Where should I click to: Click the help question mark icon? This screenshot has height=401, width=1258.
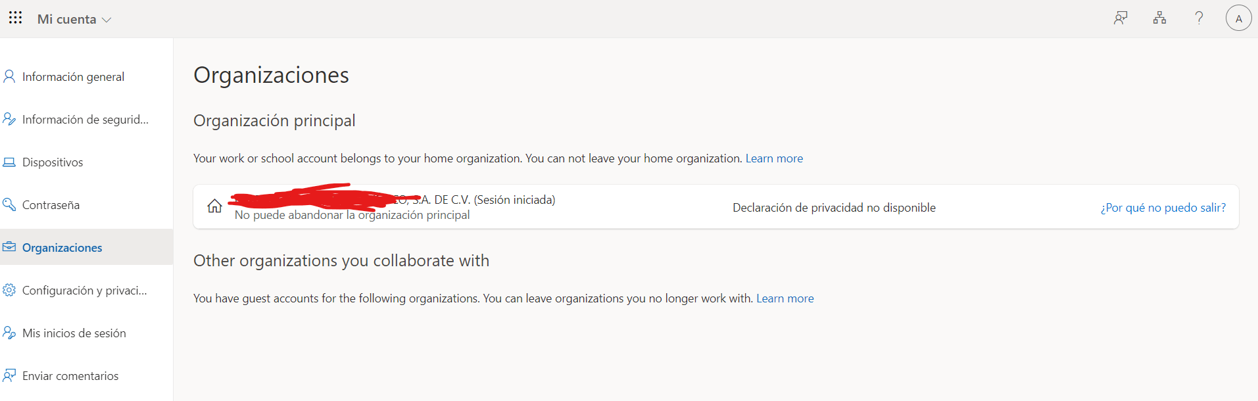(x=1199, y=18)
